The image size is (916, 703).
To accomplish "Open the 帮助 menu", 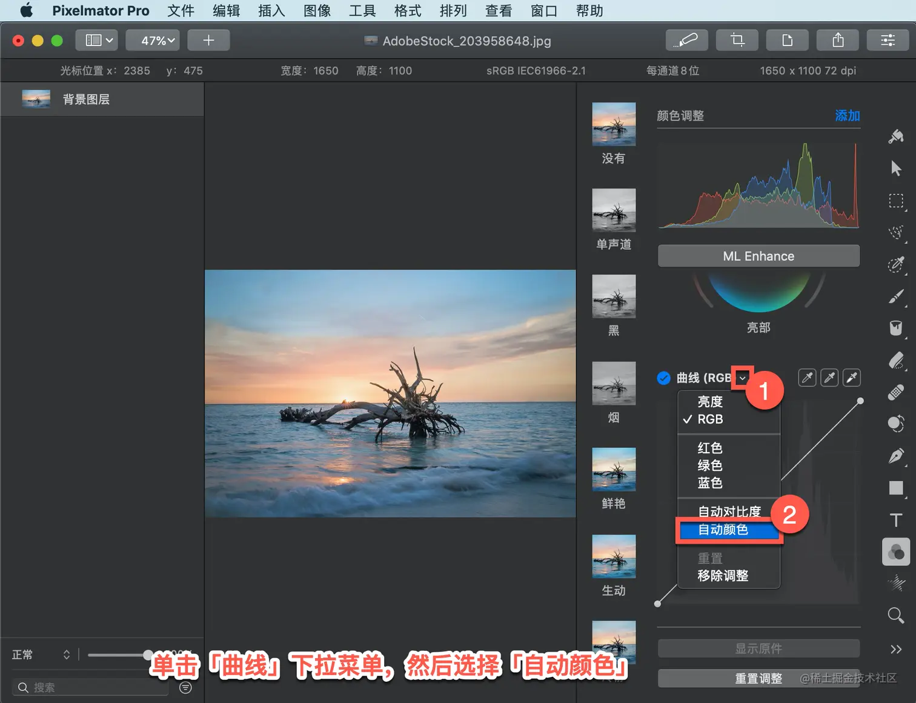I will click(x=589, y=10).
